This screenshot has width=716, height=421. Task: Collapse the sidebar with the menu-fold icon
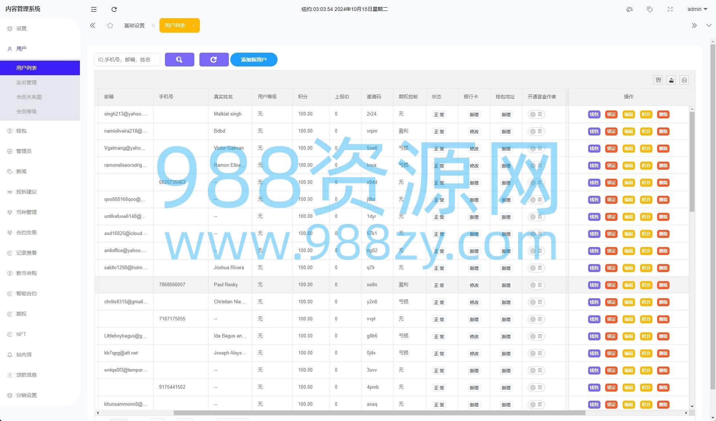click(x=94, y=9)
